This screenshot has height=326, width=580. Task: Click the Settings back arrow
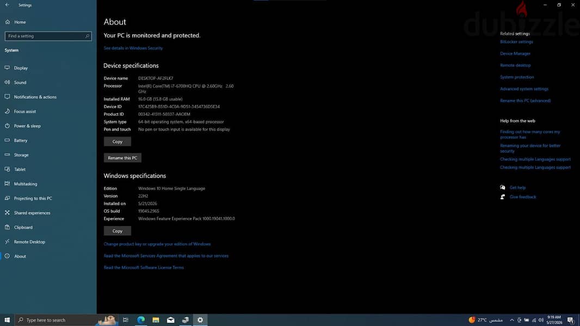(x=8, y=5)
